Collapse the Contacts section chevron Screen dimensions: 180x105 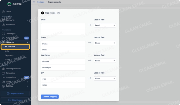[x=28, y=42]
